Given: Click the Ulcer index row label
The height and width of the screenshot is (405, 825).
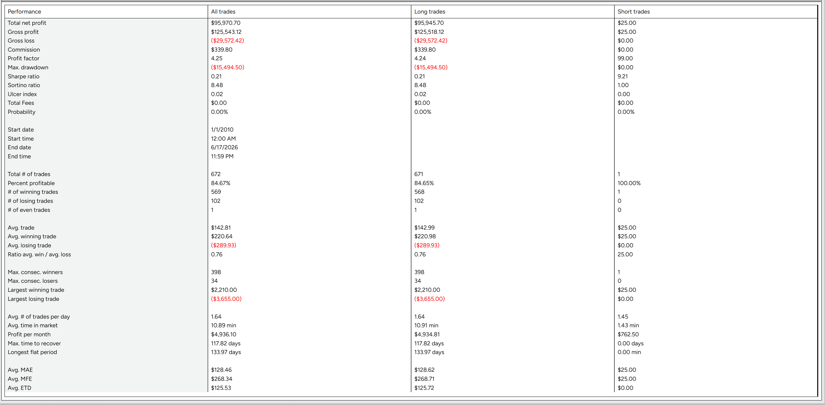Looking at the screenshot, I should (22, 94).
